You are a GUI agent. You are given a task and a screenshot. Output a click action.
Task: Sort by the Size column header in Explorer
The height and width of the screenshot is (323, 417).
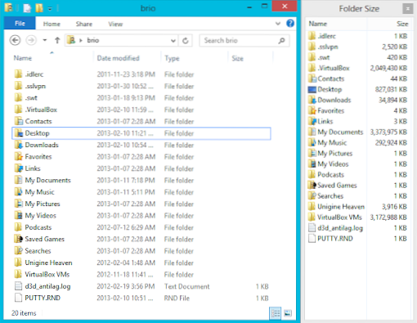237,58
